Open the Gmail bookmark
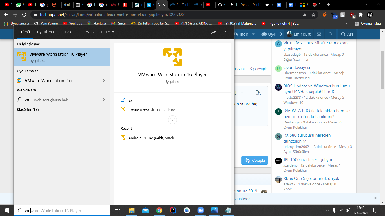385x216 pixels. coord(119,24)
